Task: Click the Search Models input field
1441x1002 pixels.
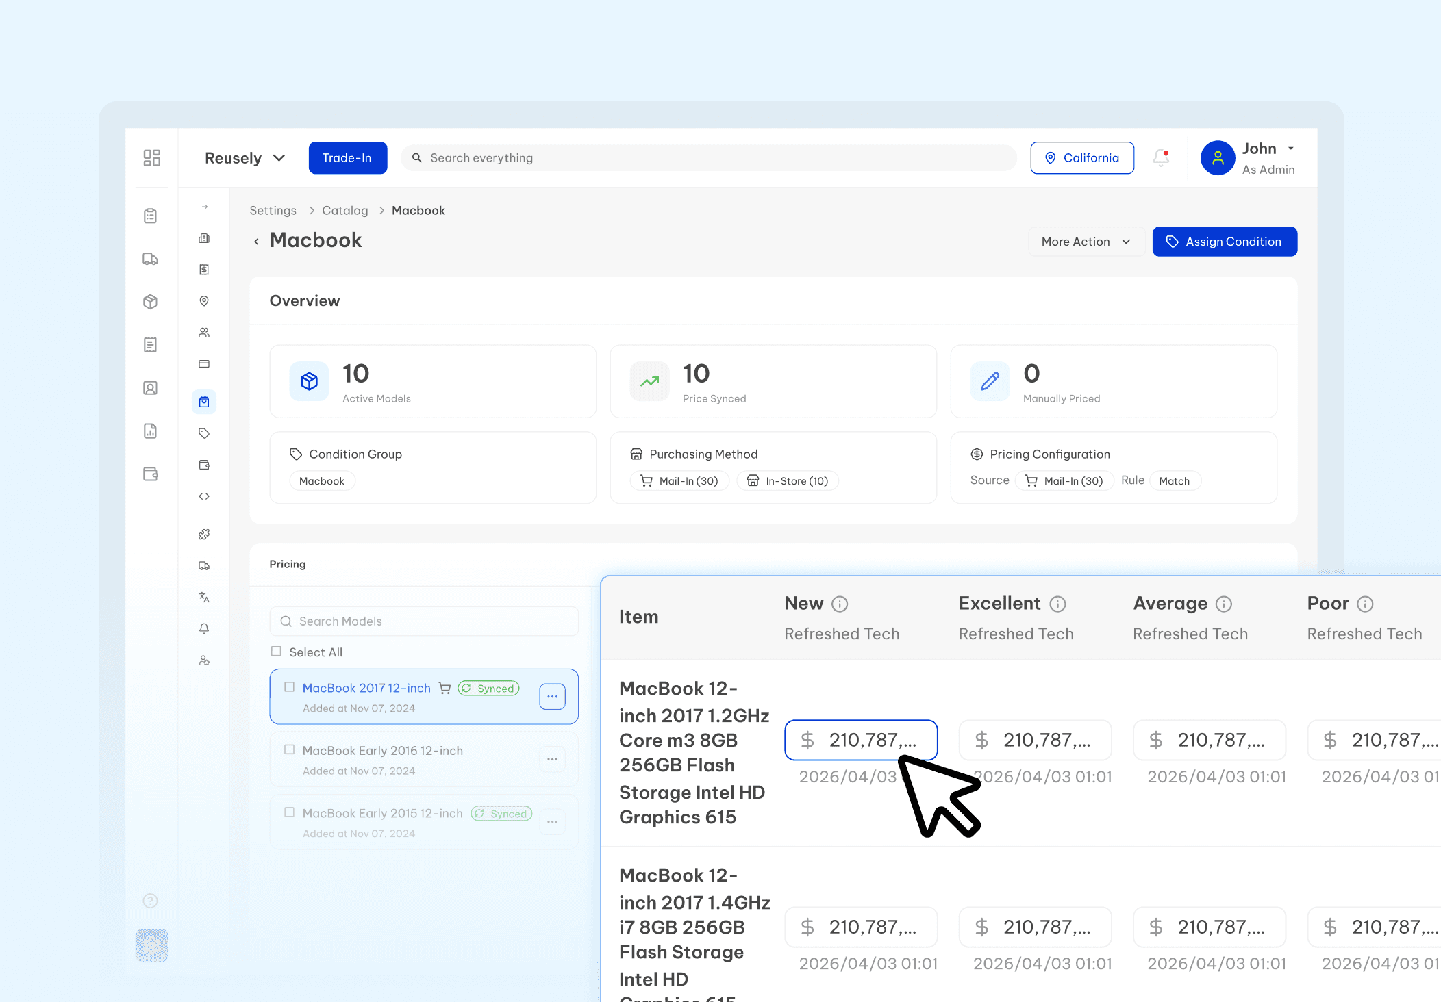Action: click(424, 621)
